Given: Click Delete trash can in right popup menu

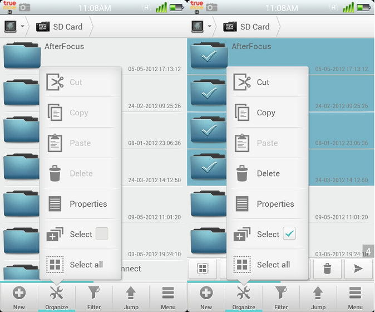Looking at the screenshot, I should click(242, 173).
